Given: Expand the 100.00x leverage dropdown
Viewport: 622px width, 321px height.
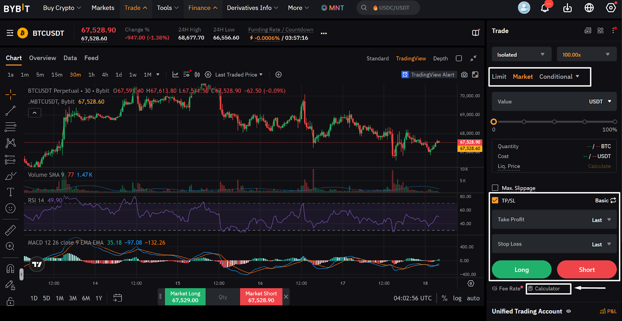Looking at the screenshot, I should [x=586, y=55].
